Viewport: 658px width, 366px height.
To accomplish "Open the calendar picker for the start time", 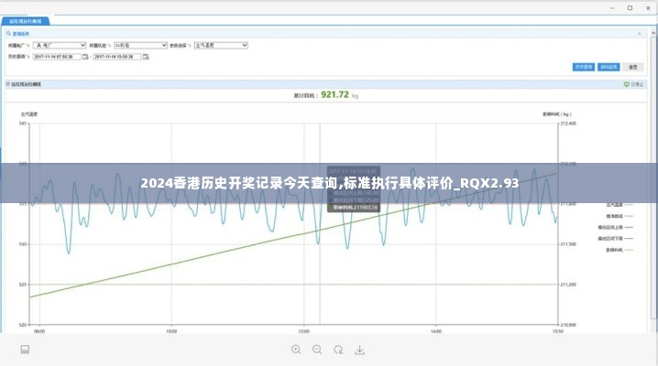I will point(85,57).
